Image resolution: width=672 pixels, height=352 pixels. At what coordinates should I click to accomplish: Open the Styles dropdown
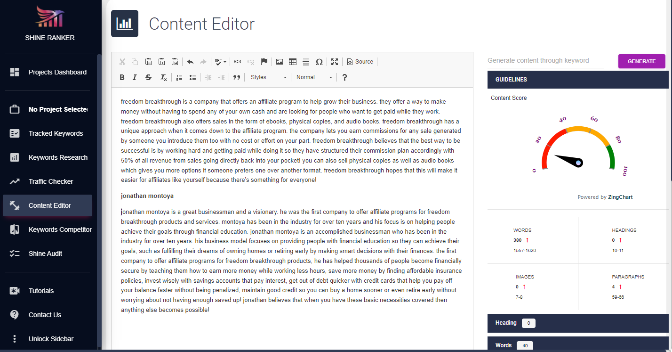(x=268, y=77)
